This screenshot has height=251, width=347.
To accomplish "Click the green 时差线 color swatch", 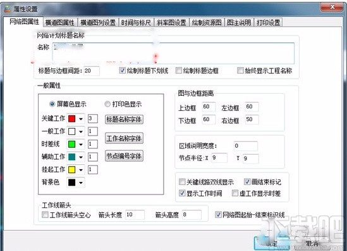I will click(71, 145).
